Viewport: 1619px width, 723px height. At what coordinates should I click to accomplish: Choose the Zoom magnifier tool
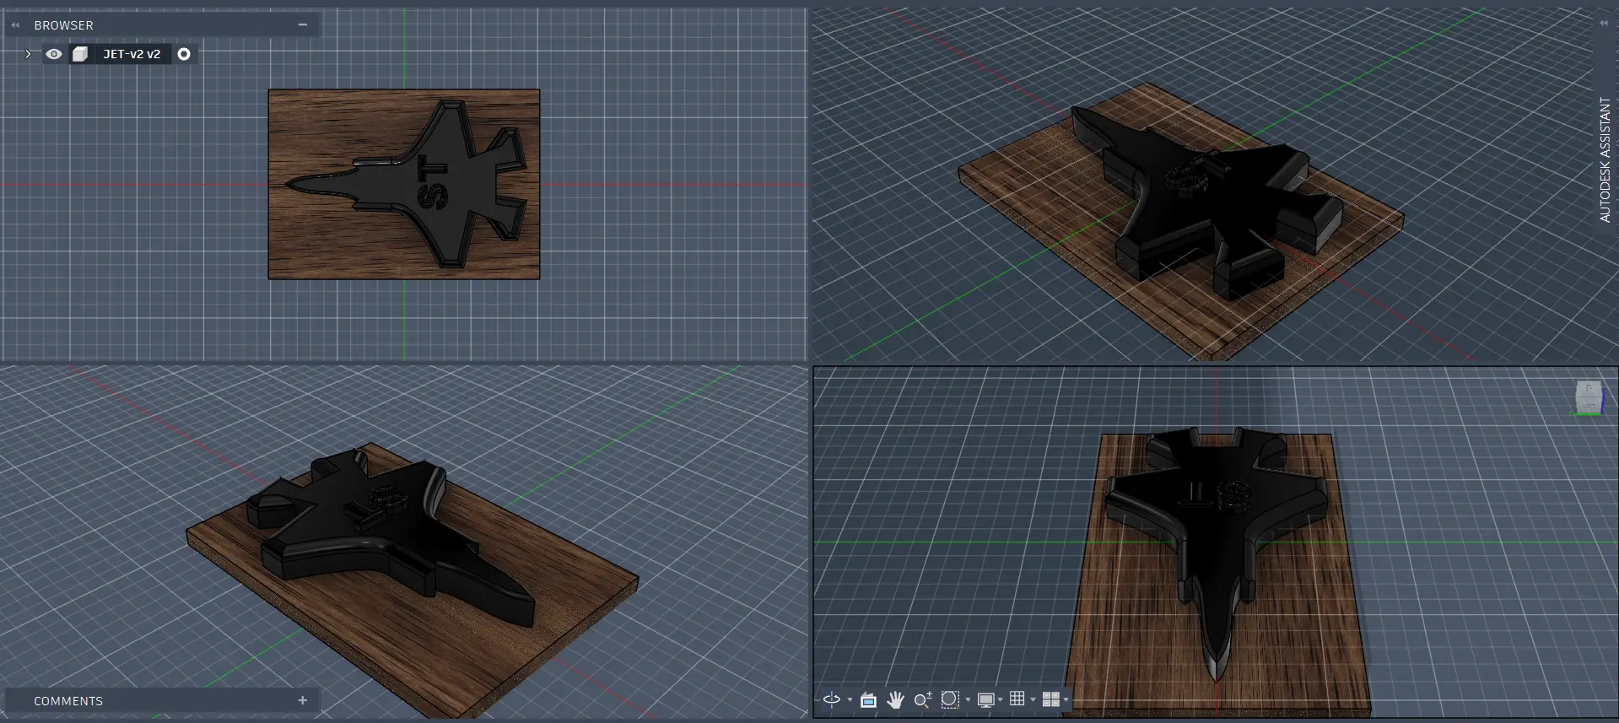click(x=923, y=699)
